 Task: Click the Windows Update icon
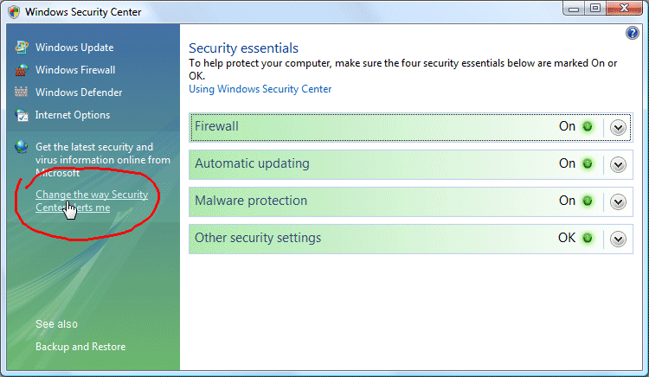click(22, 47)
